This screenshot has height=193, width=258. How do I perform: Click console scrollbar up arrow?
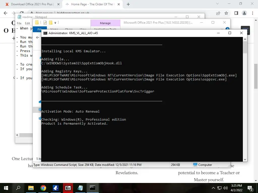245,39
